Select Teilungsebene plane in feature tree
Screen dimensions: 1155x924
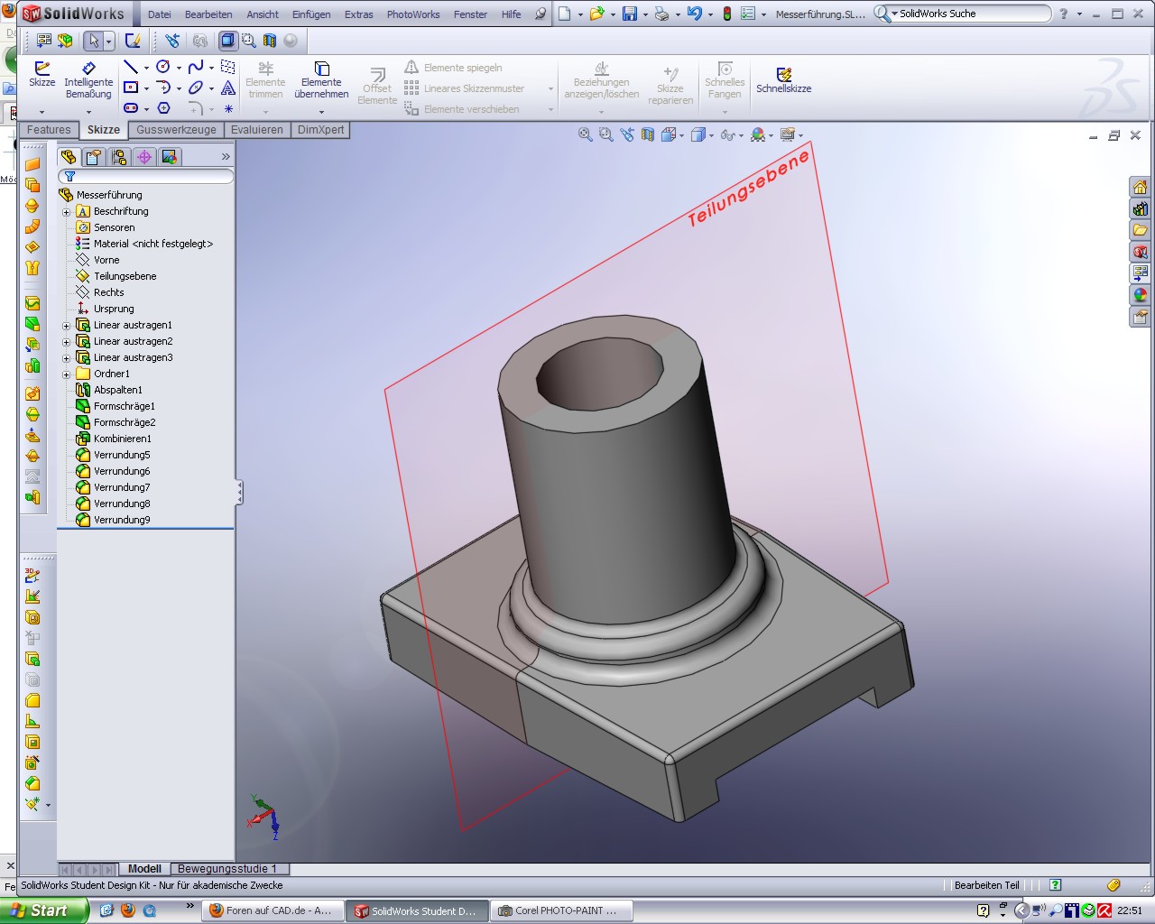click(x=125, y=276)
